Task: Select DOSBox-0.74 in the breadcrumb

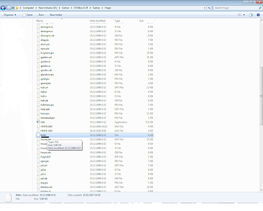Action: 81,8
